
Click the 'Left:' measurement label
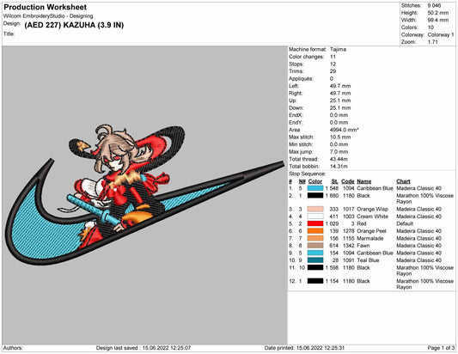click(x=294, y=86)
